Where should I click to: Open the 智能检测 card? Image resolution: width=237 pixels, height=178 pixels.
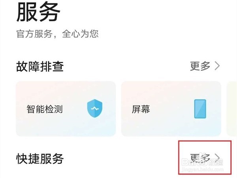tap(66, 109)
